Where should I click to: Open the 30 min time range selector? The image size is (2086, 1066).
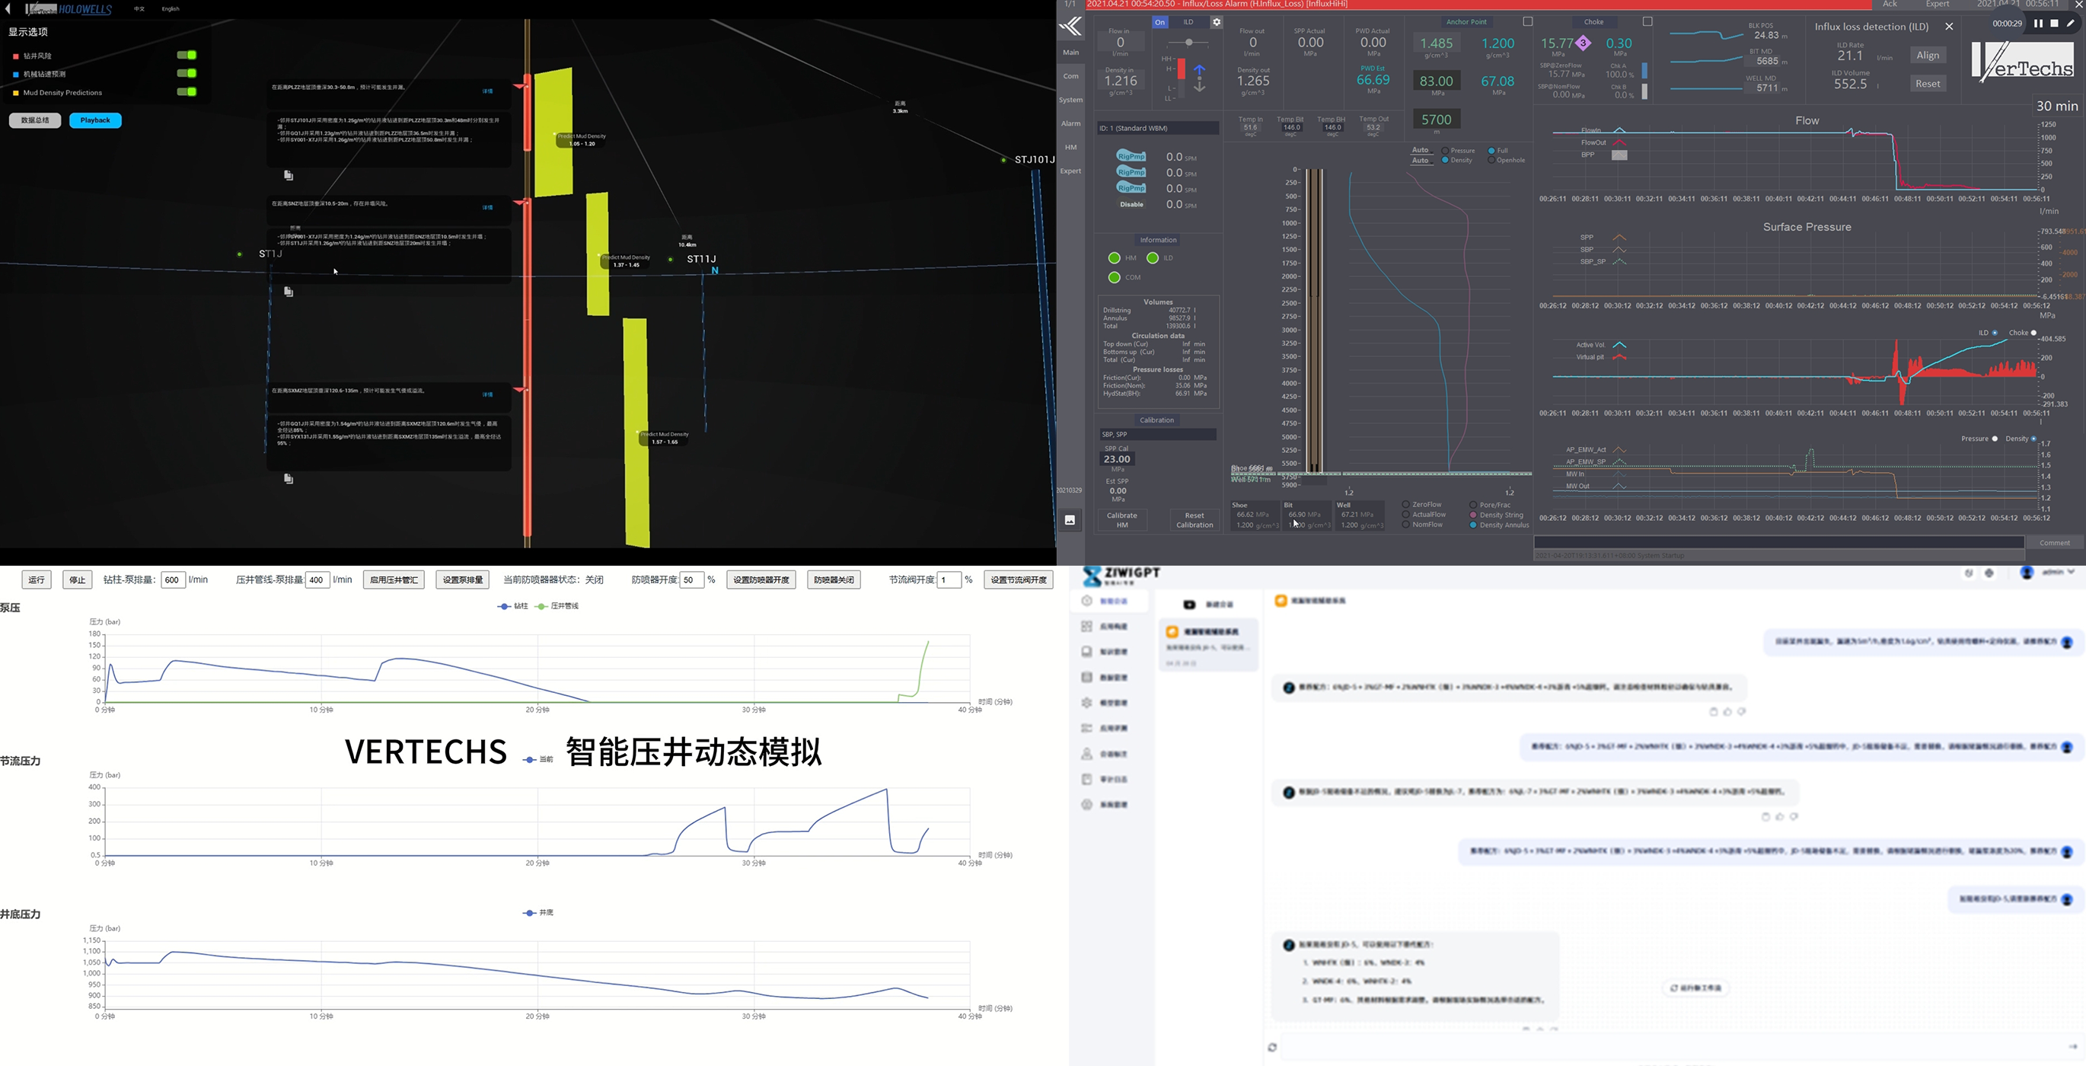pyautogui.click(x=2057, y=106)
